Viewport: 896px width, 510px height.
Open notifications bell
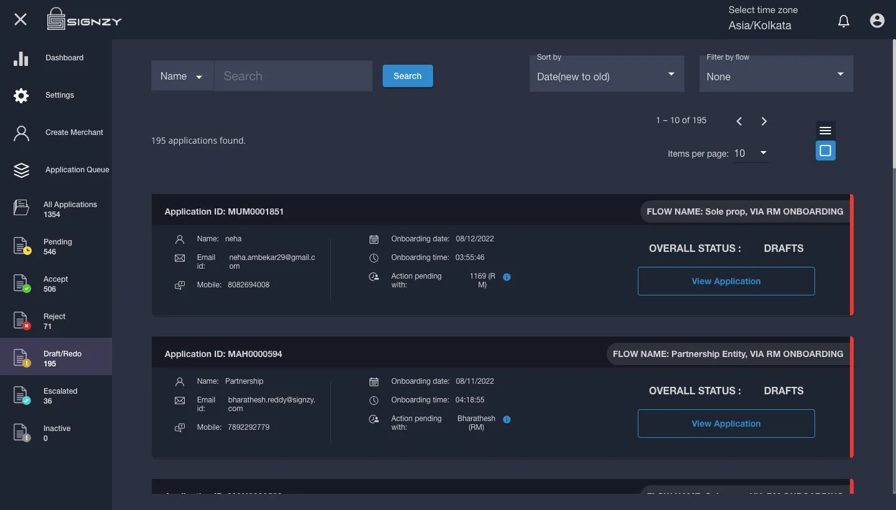pyautogui.click(x=844, y=21)
